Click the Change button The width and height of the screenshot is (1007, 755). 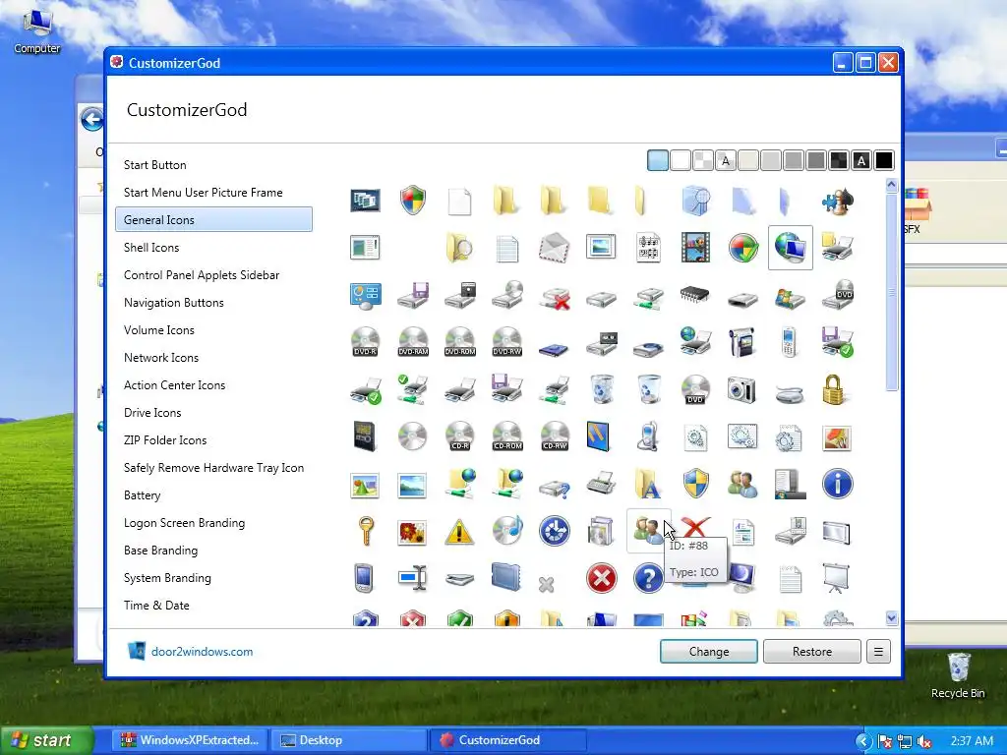pos(709,651)
